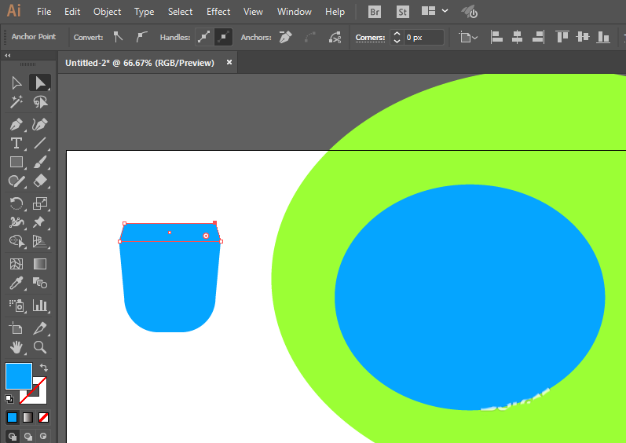626x443 pixels.
Task: Remove selected anchor points
Action: (x=285, y=37)
